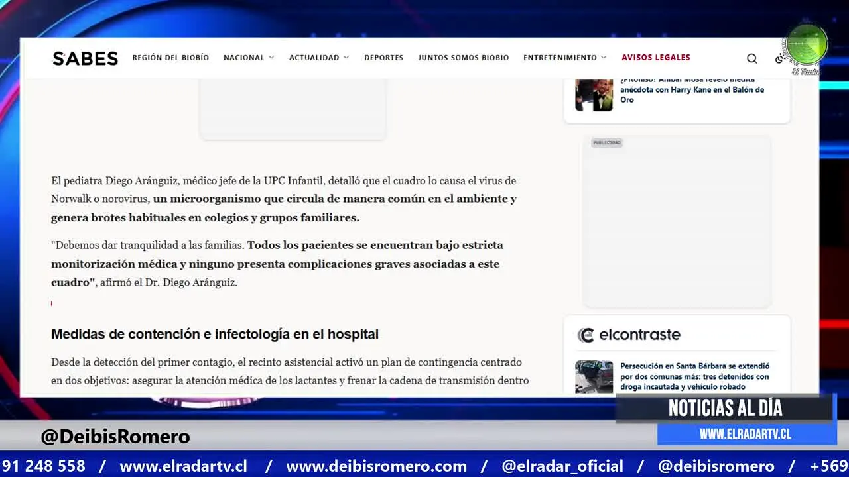Open the Entretenimiento menu item
The image size is (849, 477).
(x=560, y=58)
